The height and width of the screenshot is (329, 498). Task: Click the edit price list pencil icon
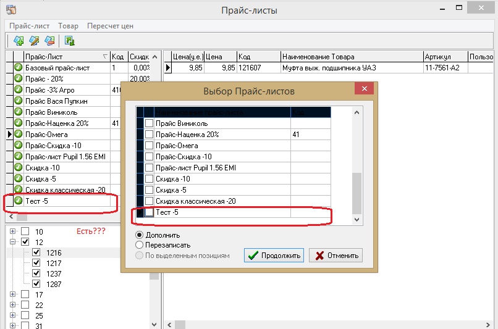click(x=35, y=41)
